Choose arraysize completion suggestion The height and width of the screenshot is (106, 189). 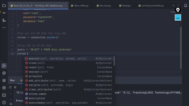(x=69, y=76)
